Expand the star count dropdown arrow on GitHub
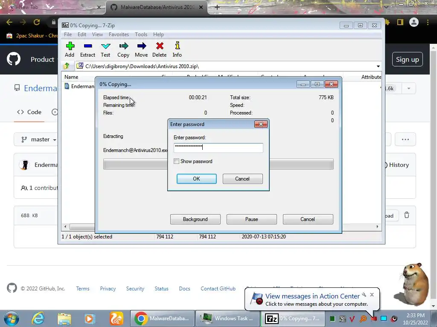437x327 pixels. tap(408, 89)
